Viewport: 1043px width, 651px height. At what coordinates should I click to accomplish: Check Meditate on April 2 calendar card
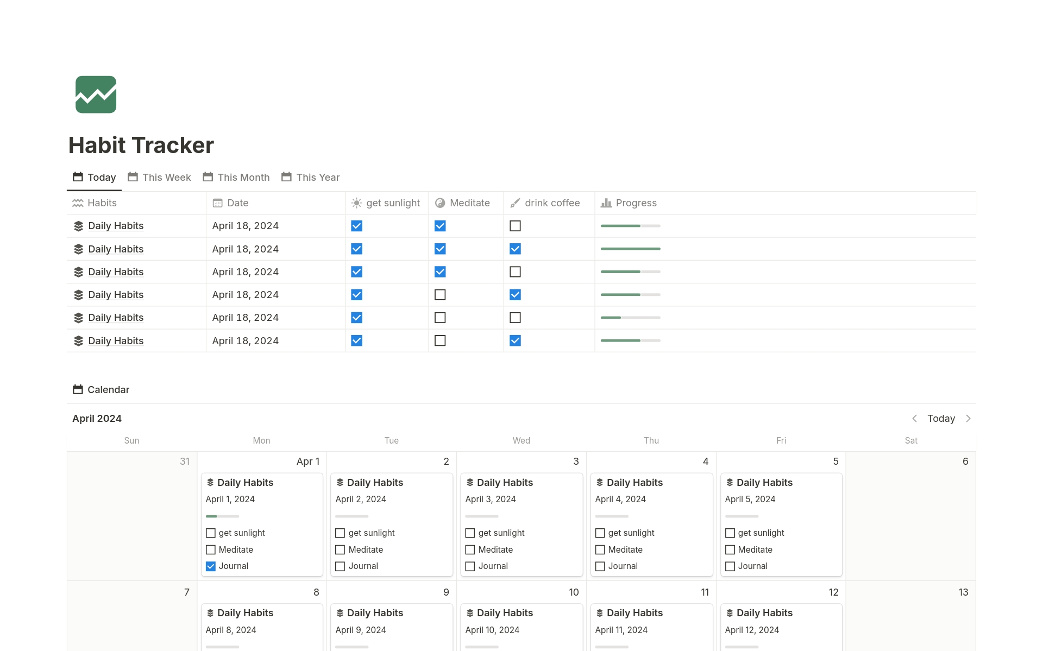(340, 550)
